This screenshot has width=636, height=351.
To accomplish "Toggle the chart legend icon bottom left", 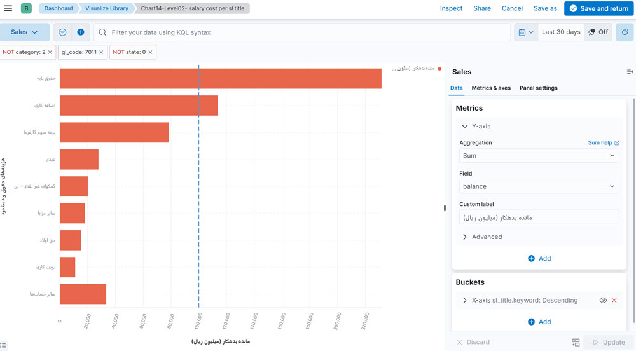I will coord(4,345).
